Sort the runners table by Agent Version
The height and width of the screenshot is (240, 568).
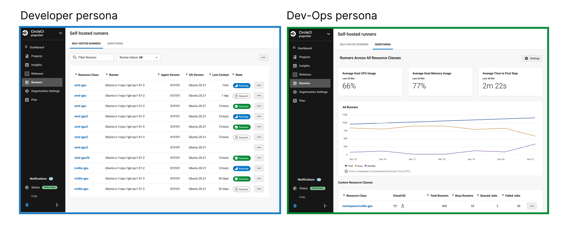pyautogui.click(x=169, y=75)
